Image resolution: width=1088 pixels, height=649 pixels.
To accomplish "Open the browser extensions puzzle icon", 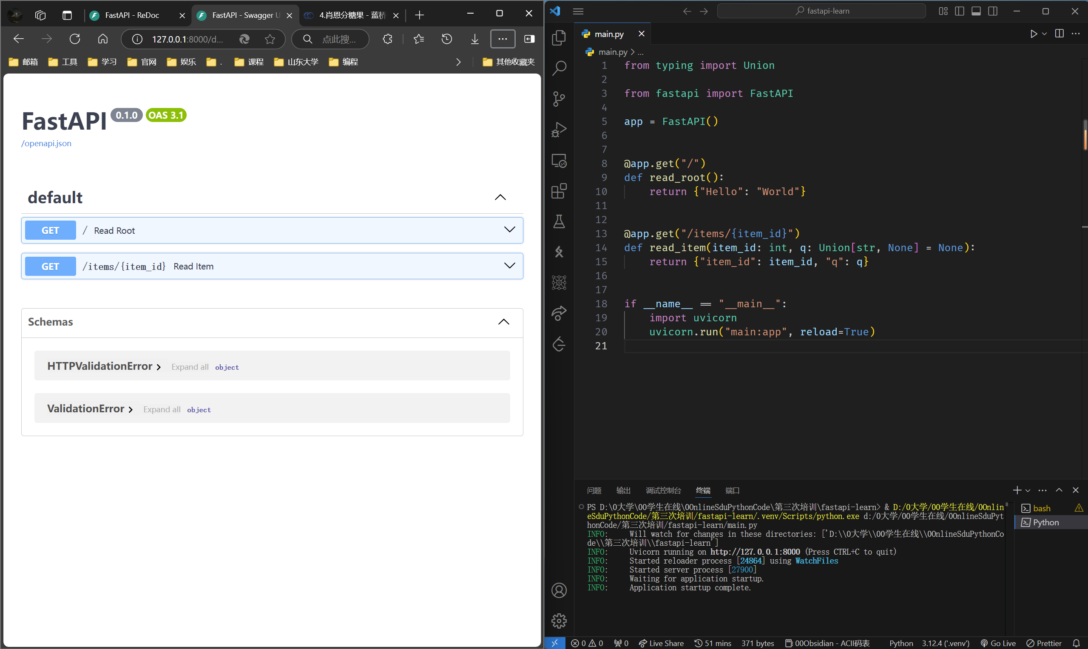I will tap(387, 39).
